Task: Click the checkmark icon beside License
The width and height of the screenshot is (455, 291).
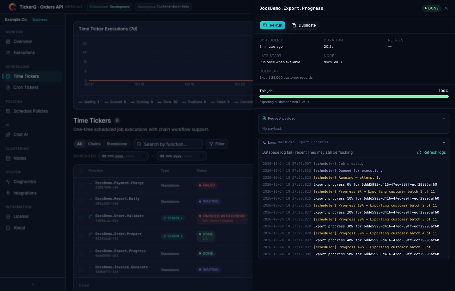Action: [x=8, y=216]
